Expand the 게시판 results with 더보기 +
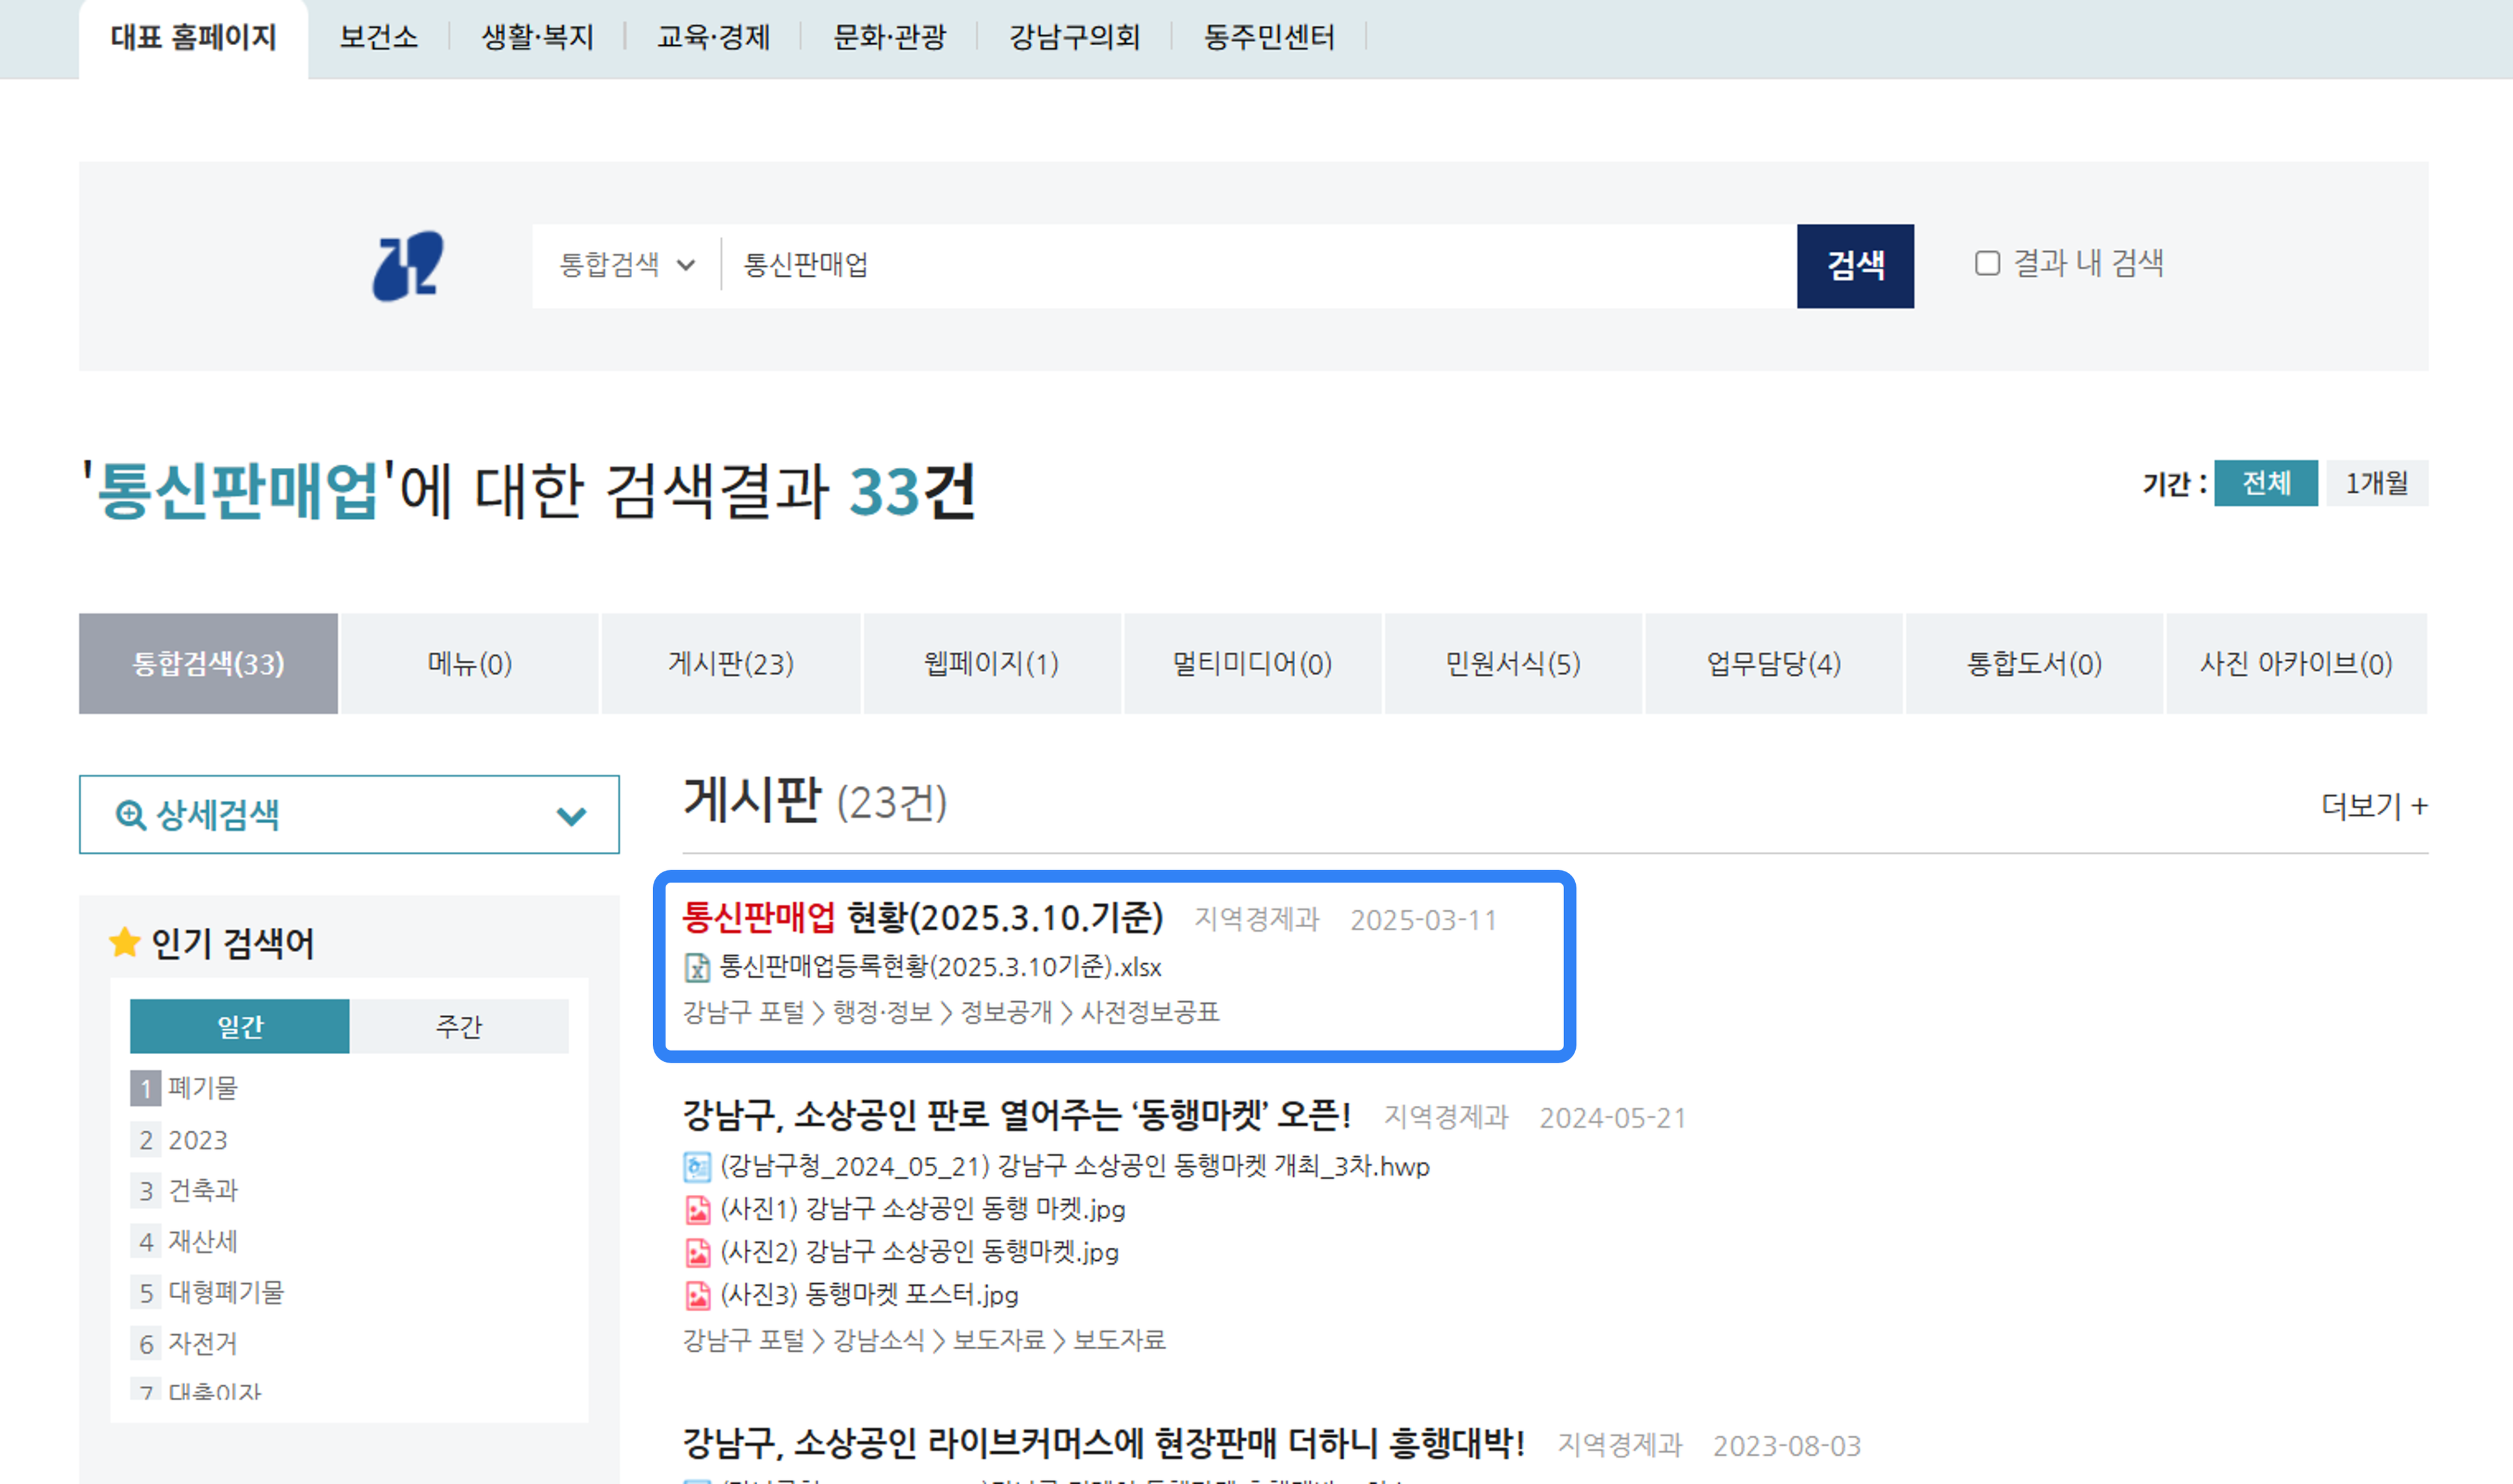Viewport: 2513px width, 1484px height. pyautogui.click(x=2373, y=806)
